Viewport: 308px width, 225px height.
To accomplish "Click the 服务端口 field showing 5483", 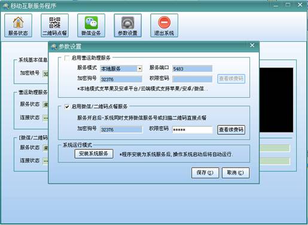I will coord(192,69).
